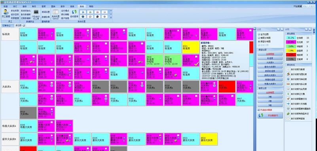Click legend icon 表示该房需要叫醒服务
317x151 pixels.
pos(288,109)
